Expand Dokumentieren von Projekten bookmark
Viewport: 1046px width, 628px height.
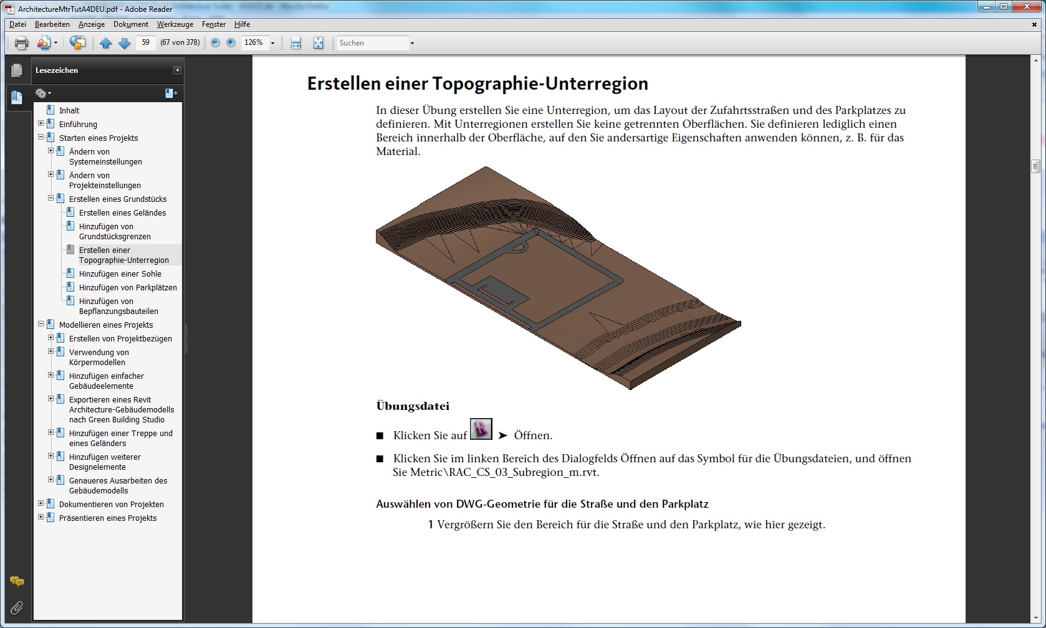point(41,503)
